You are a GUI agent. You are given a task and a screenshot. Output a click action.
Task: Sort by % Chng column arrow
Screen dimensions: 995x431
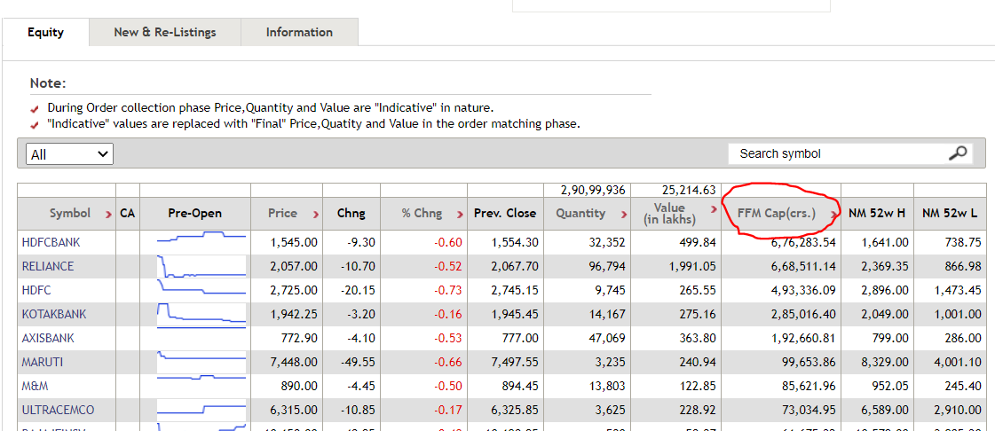pyautogui.click(x=460, y=214)
